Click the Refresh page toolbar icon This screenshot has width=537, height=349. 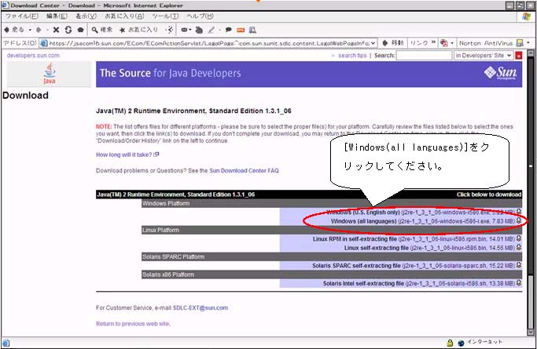click(69, 29)
